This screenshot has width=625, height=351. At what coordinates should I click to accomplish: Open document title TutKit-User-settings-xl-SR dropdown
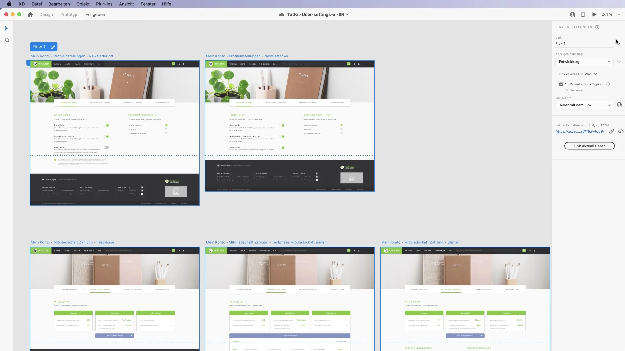[x=318, y=14]
